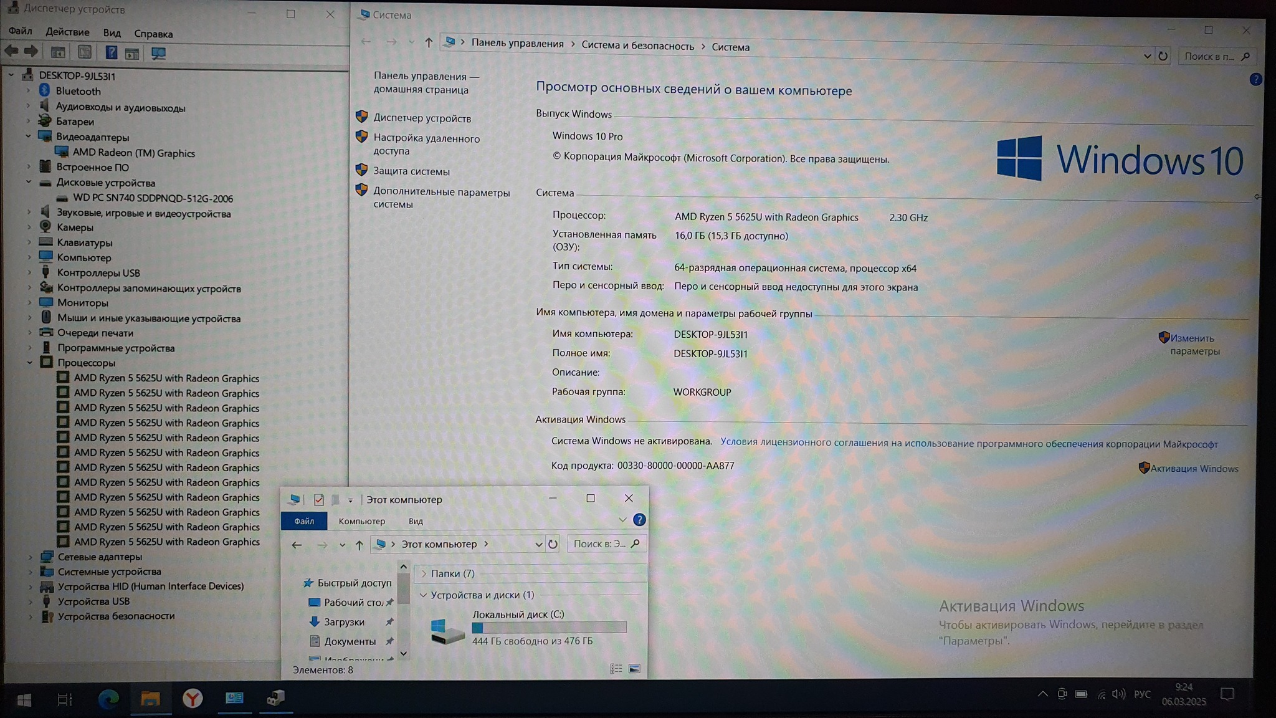Image resolution: width=1276 pixels, height=718 pixels.
Task: Open the Действие menu in Device Manager
Action: click(x=67, y=32)
